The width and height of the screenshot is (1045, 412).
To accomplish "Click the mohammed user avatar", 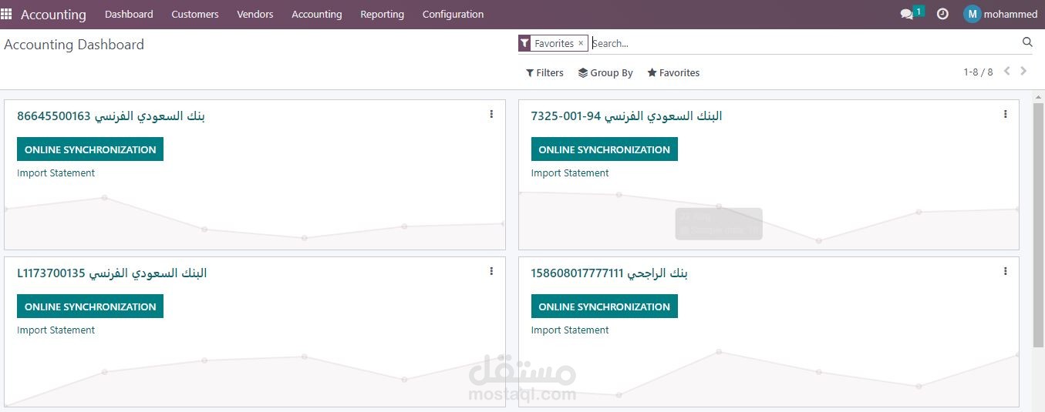I will coord(973,14).
